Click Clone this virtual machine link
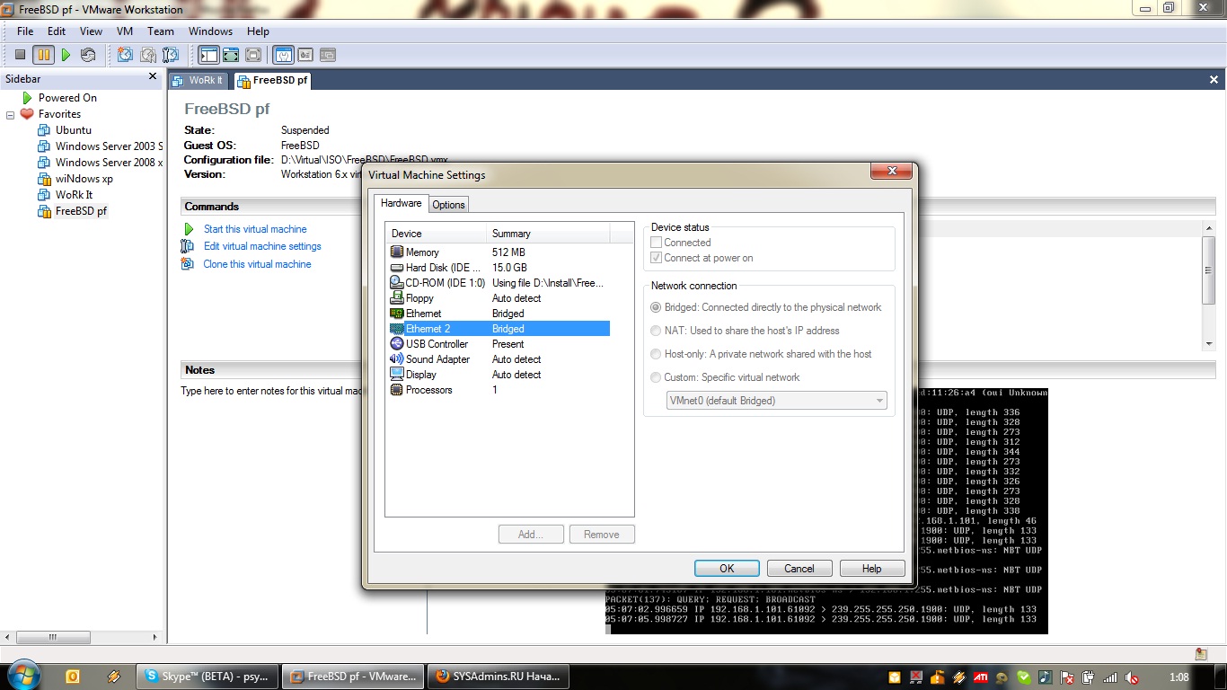Screen dimensions: 1227x690 coord(257,264)
